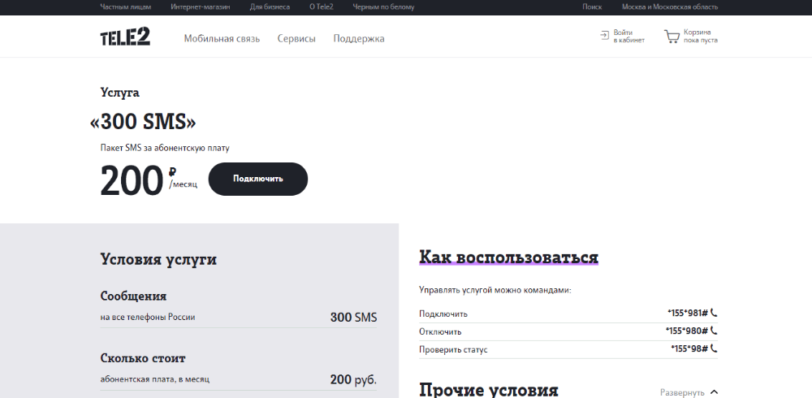Click the 300 SMS value
Screen dimensions: 812x398
click(x=354, y=317)
